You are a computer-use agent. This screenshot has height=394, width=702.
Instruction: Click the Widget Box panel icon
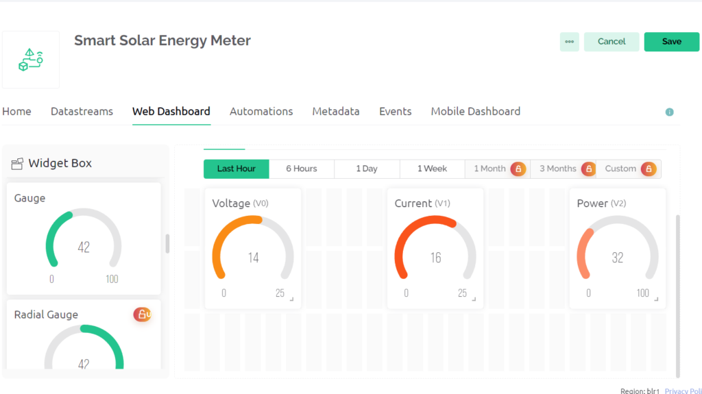click(18, 164)
